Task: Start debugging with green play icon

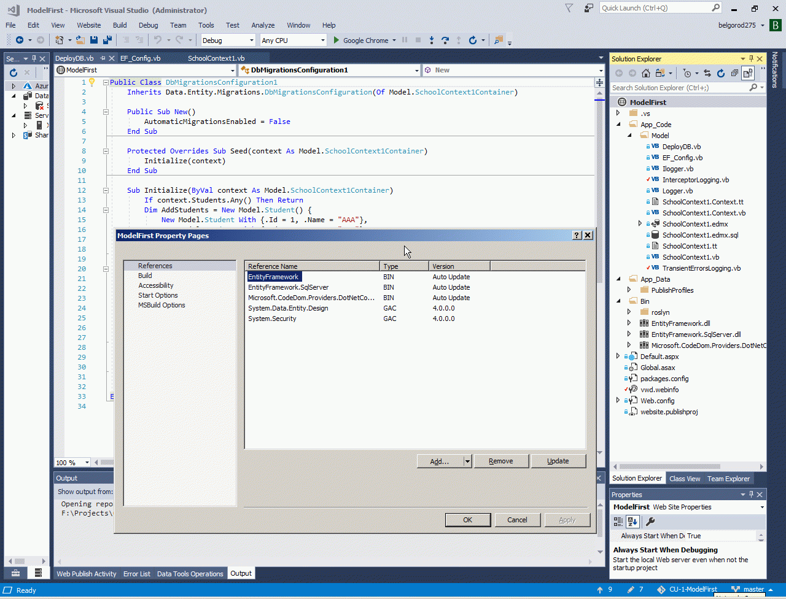Action: pyautogui.click(x=336, y=41)
